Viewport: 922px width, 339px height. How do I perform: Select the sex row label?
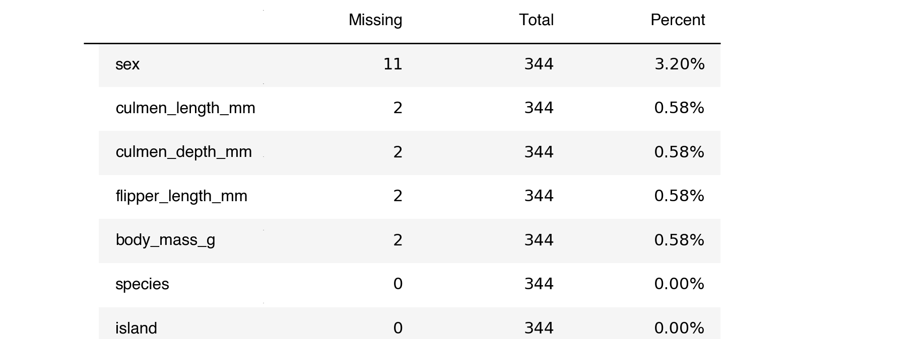point(127,64)
